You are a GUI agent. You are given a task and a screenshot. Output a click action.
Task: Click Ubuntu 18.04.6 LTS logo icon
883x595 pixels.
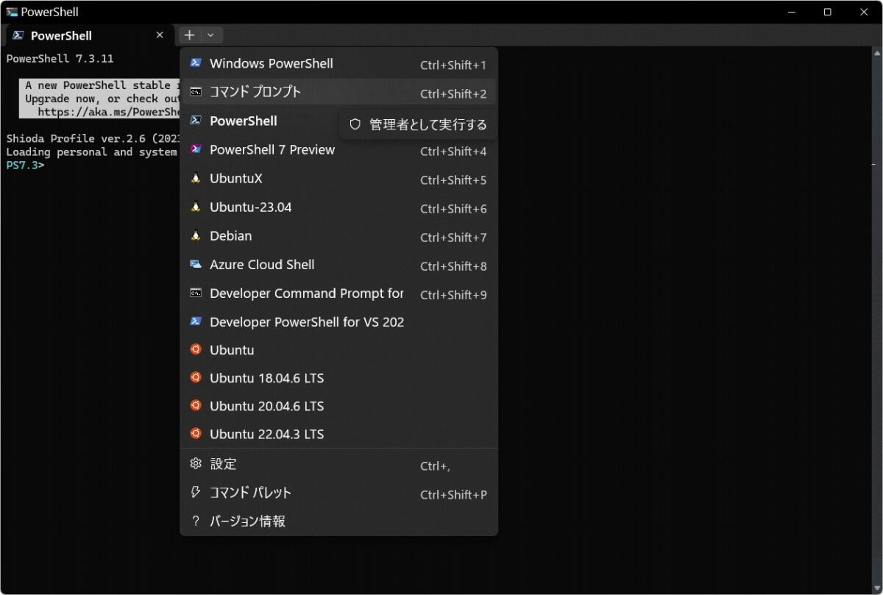[196, 377]
